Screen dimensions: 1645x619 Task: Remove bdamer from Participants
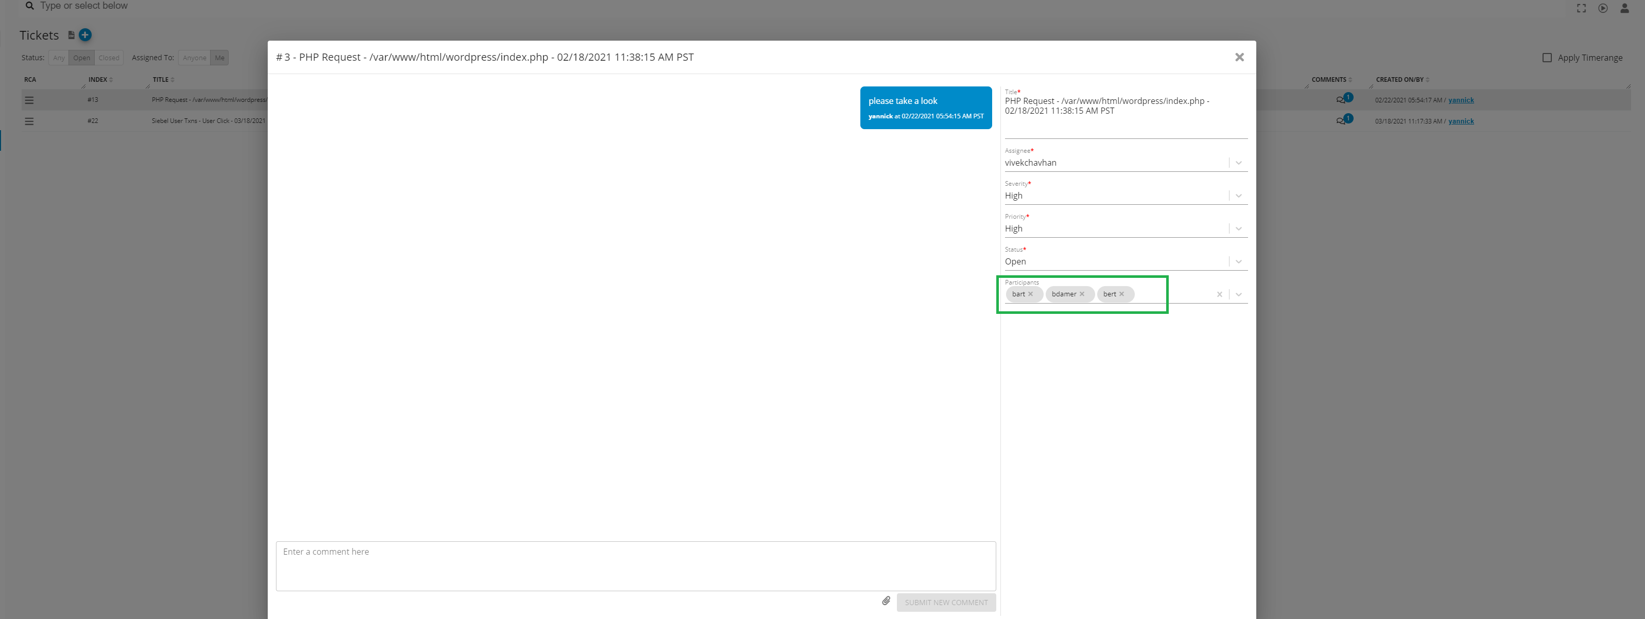[1082, 294]
